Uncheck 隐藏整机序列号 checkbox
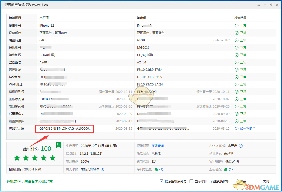 162,181
